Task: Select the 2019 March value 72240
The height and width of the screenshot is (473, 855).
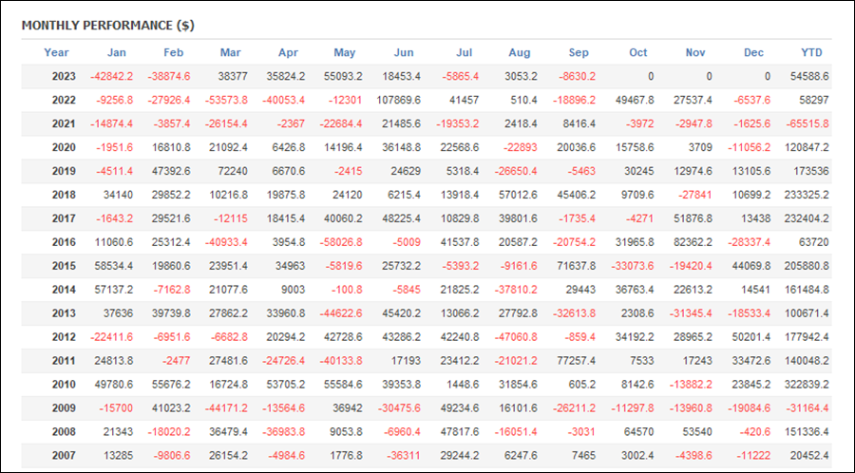Action: click(233, 171)
